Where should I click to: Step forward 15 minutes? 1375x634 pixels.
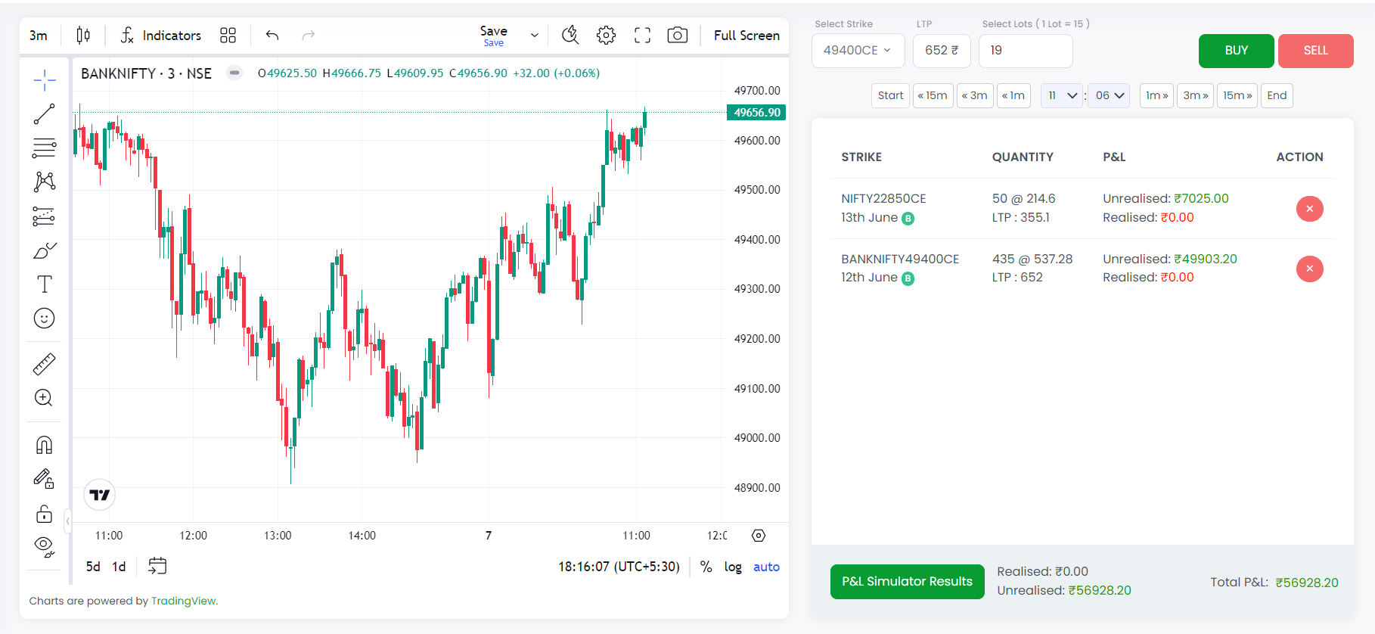pos(1237,95)
